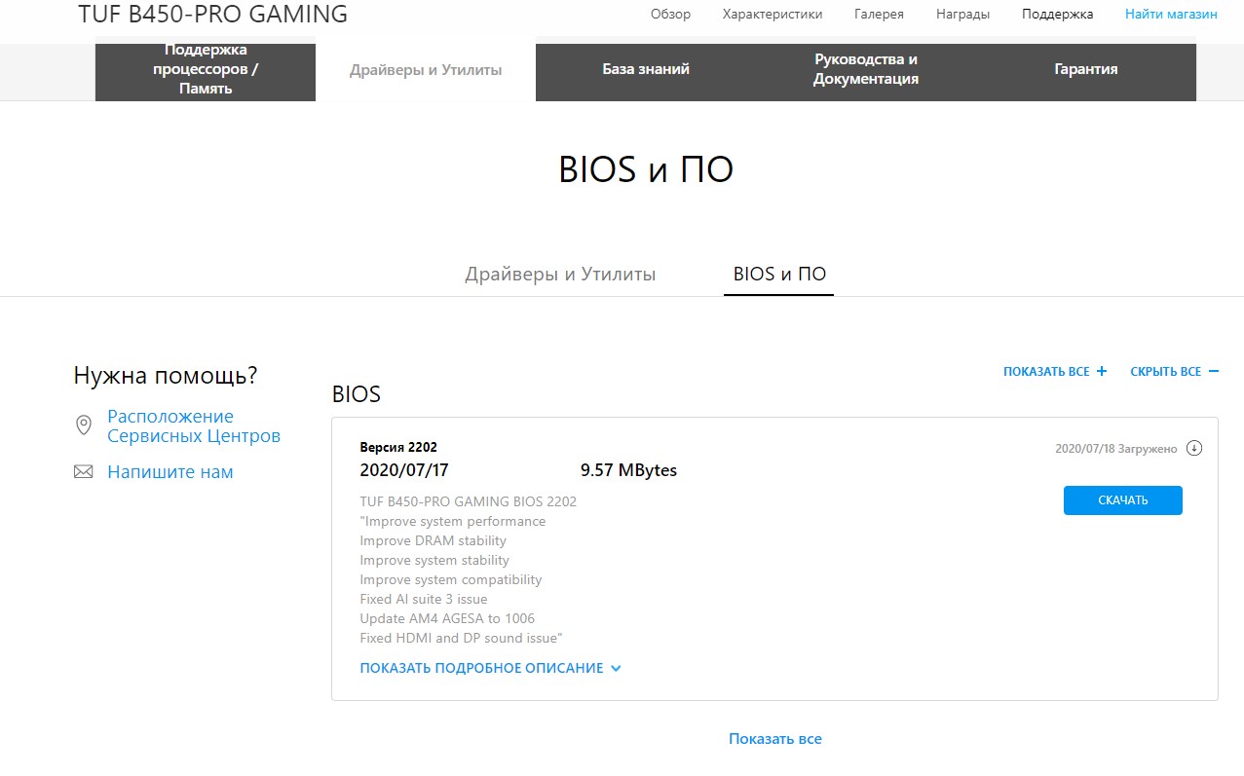The width and height of the screenshot is (1244, 776).
Task: Click the large BIOS и ПО page heading
Action: click(x=646, y=169)
